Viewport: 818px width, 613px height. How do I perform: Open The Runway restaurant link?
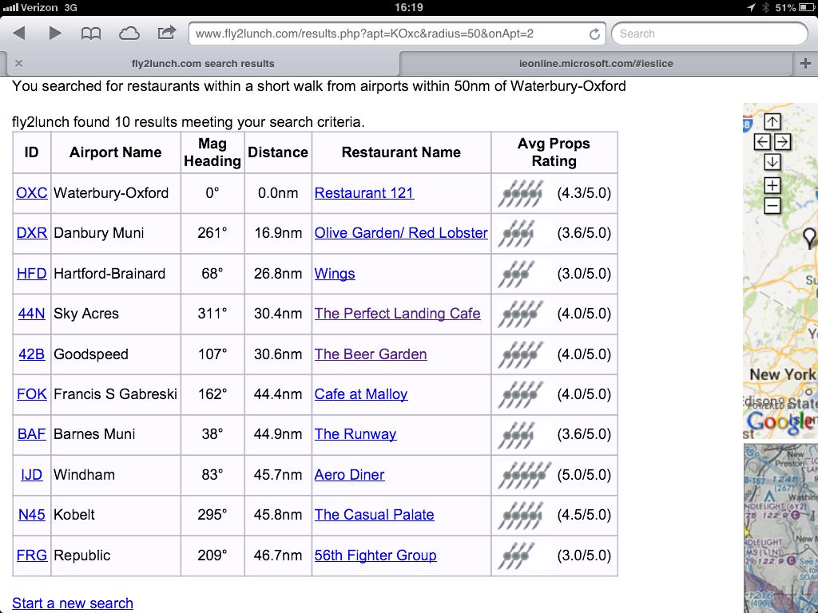(355, 433)
